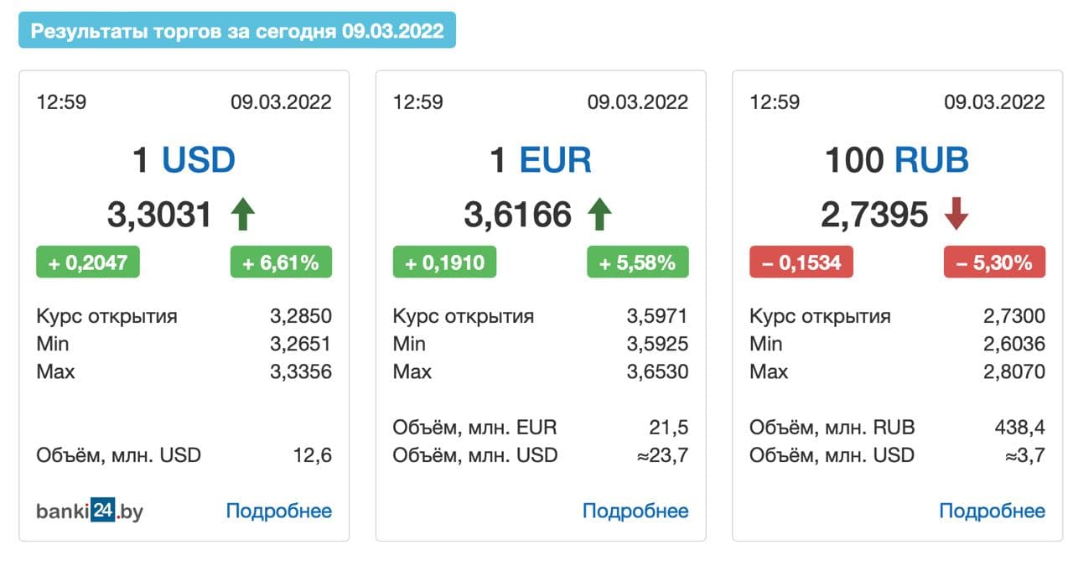Open Подробнее link in the USD card
Viewport: 1073px width, 571px height.
pos(279,511)
